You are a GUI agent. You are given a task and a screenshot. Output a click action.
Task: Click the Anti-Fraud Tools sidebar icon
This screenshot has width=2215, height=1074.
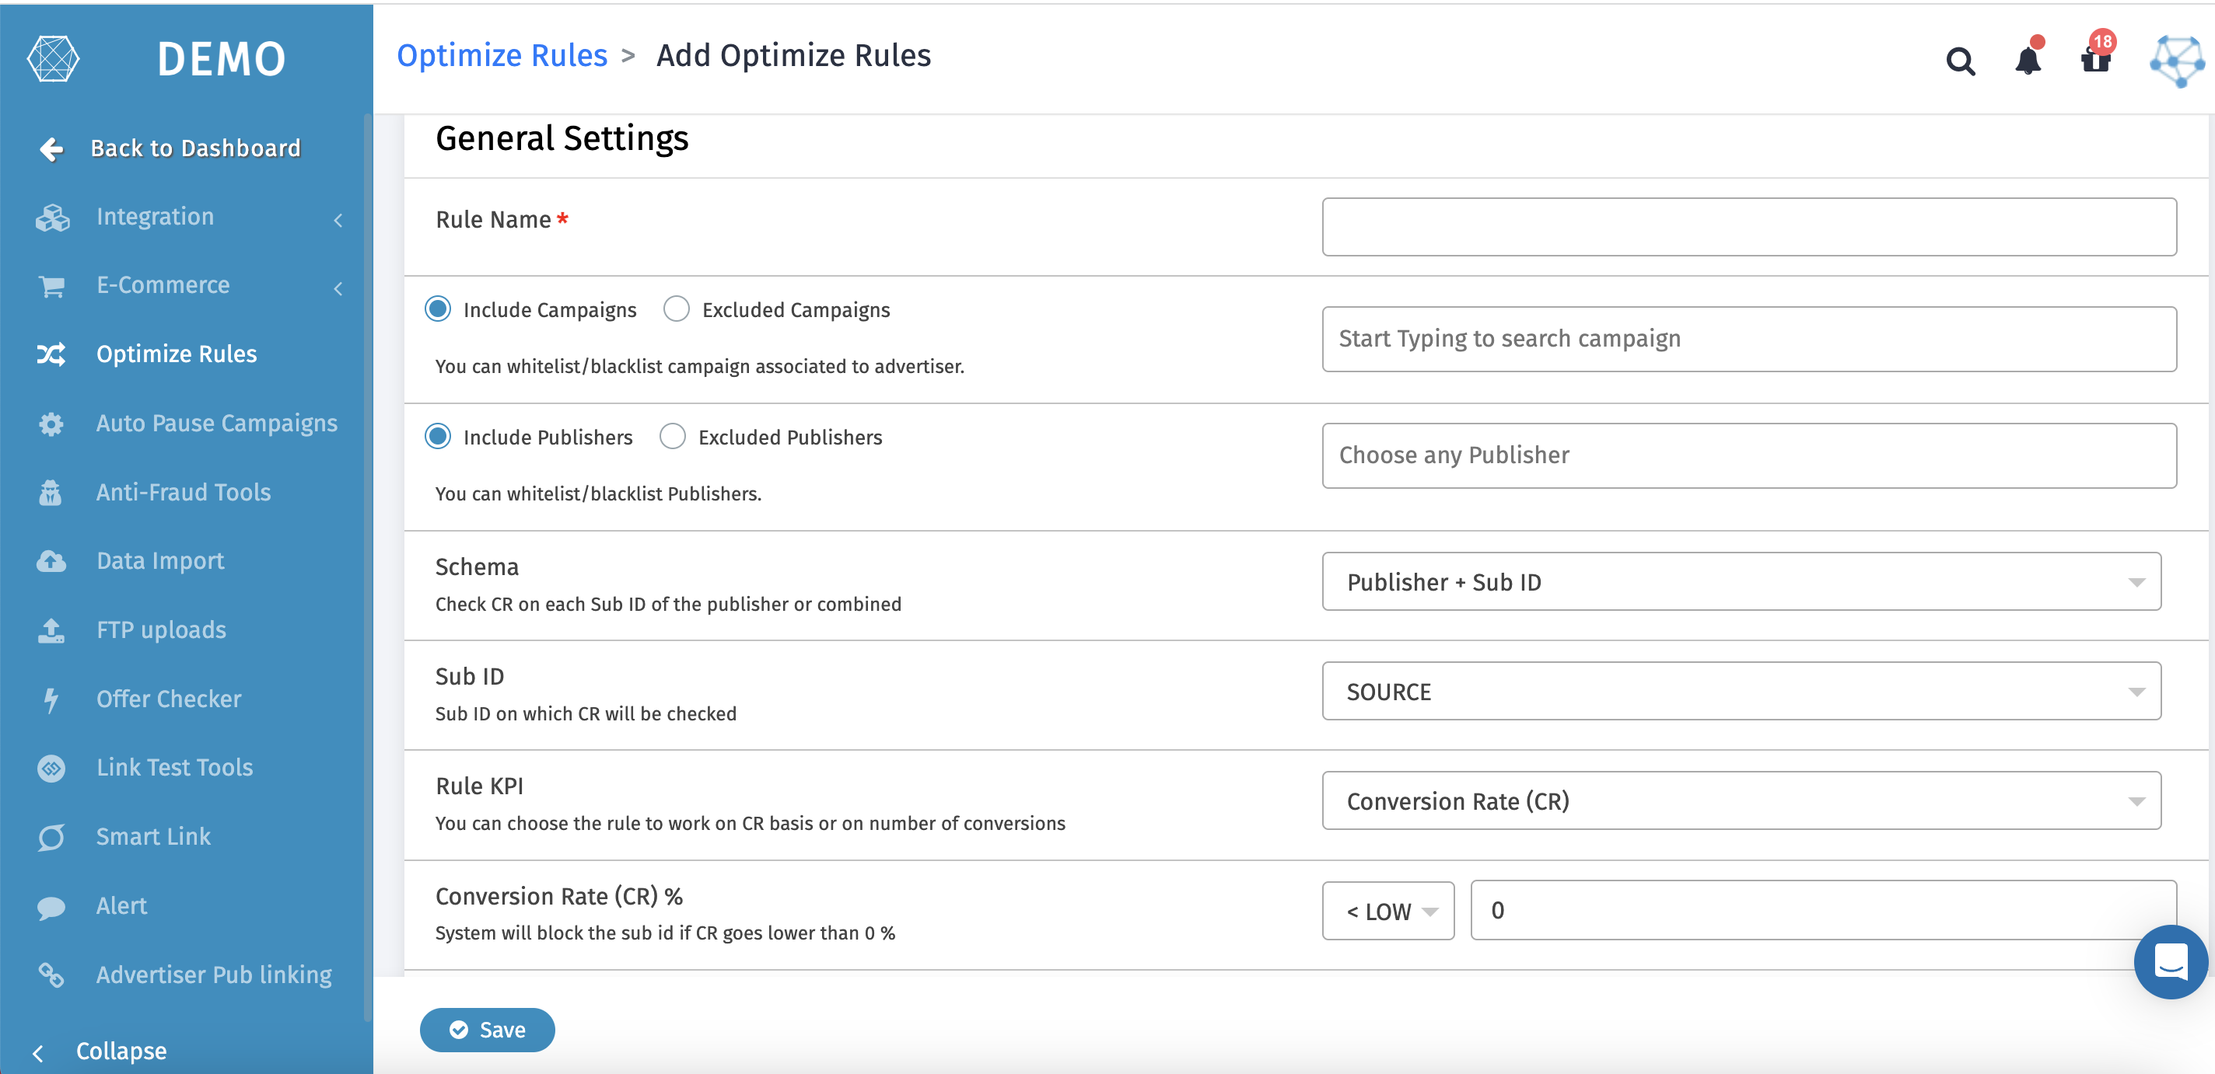pos(51,493)
